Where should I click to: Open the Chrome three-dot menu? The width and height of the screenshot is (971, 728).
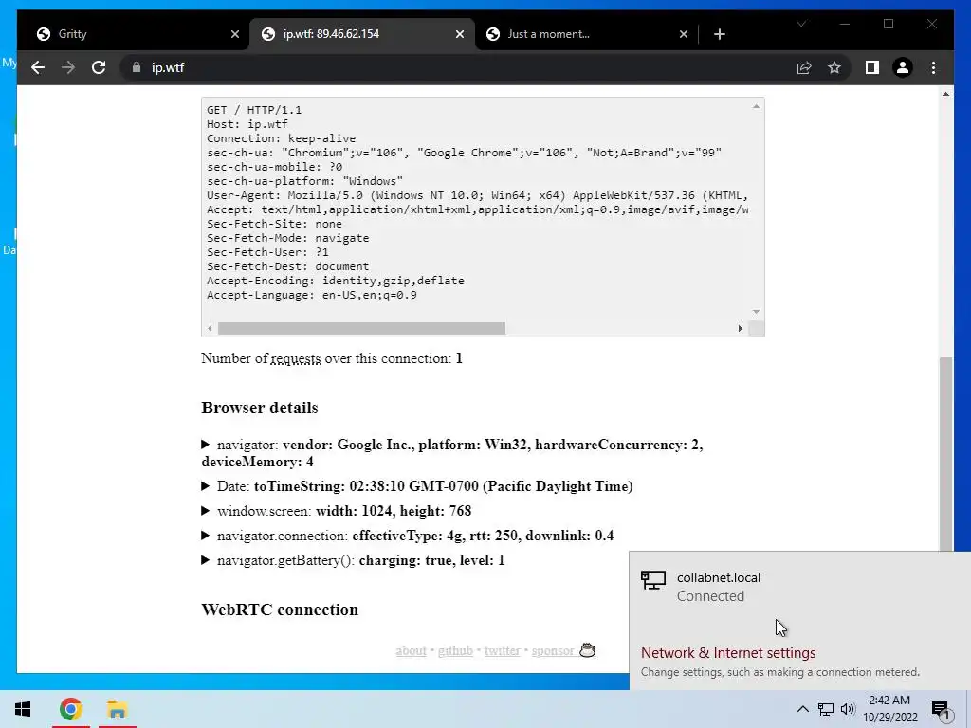(x=933, y=67)
